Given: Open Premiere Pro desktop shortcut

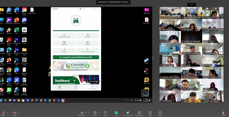Looking at the screenshot, I should tap(17, 41).
